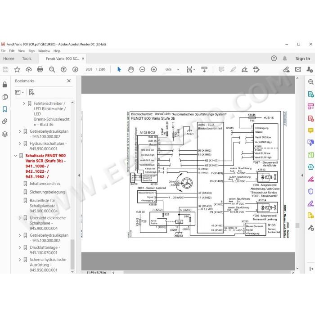The image size is (315, 315).
Task: Click the document vertical scrollbar thumb
Action: click(297, 225)
